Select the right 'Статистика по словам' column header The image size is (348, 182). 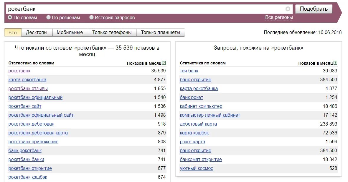(x=203, y=63)
